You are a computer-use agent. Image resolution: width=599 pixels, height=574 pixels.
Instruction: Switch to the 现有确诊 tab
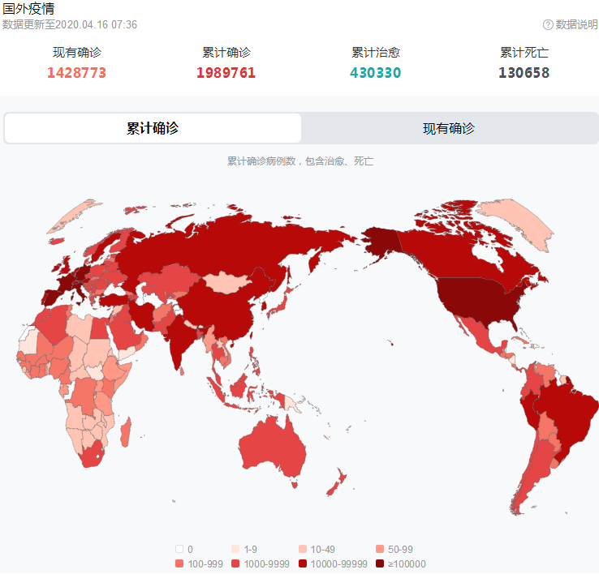click(x=449, y=128)
